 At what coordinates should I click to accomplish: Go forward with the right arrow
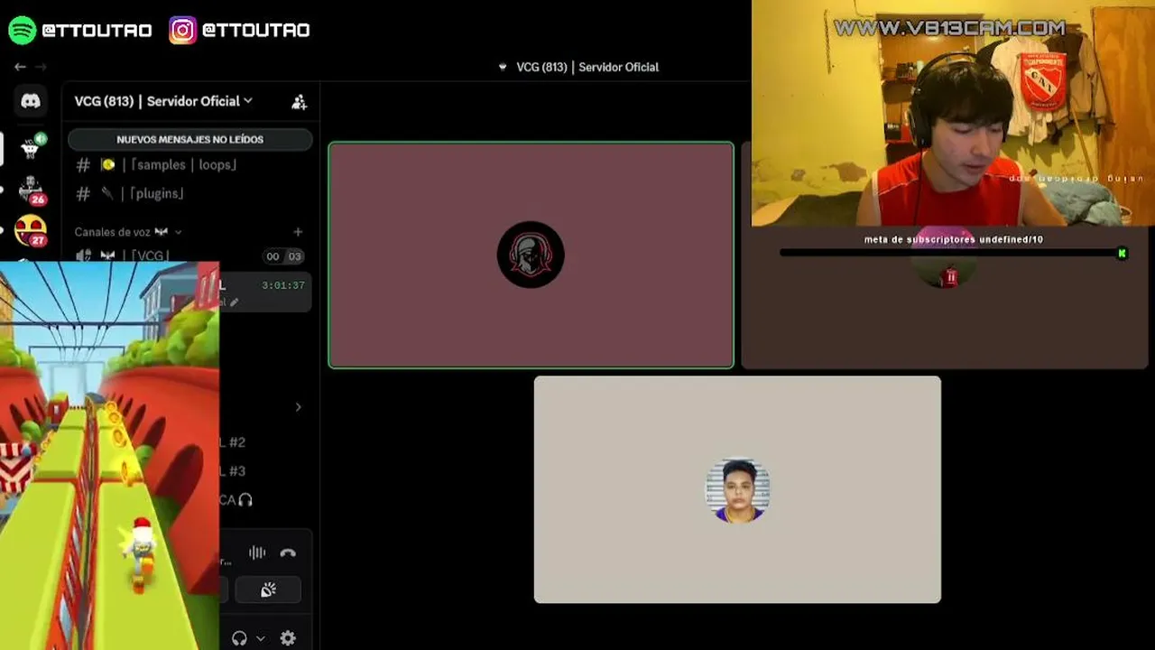tap(41, 67)
